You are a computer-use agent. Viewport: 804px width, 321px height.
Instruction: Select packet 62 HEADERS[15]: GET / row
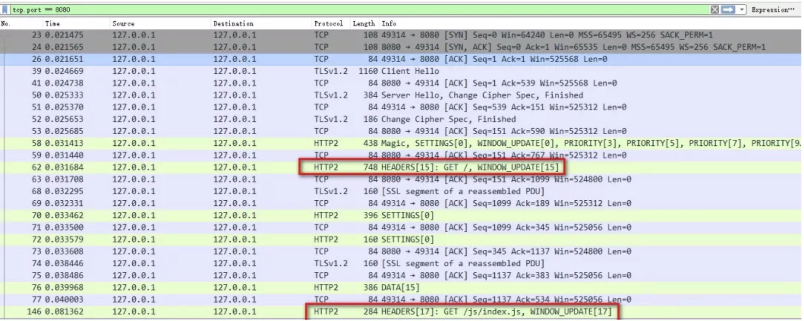[401, 167]
